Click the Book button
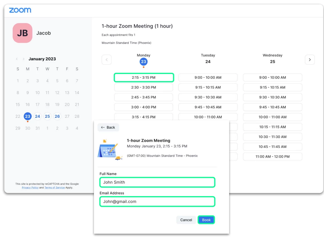Image resolution: width=324 pixels, height=238 pixels. click(x=206, y=220)
